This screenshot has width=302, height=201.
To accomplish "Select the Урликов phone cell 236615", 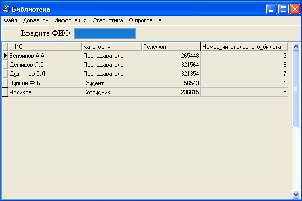I will (171, 92).
